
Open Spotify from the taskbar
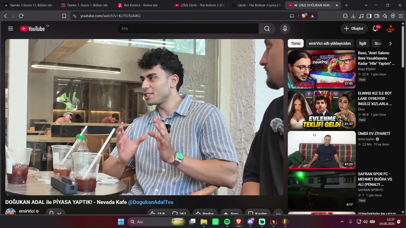coord(227,222)
